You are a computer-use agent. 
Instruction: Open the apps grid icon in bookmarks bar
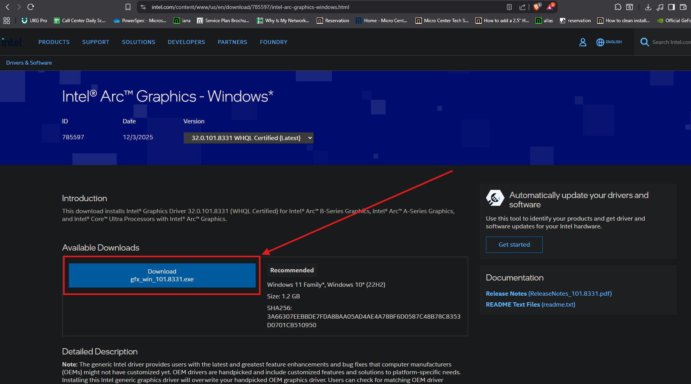pos(7,21)
